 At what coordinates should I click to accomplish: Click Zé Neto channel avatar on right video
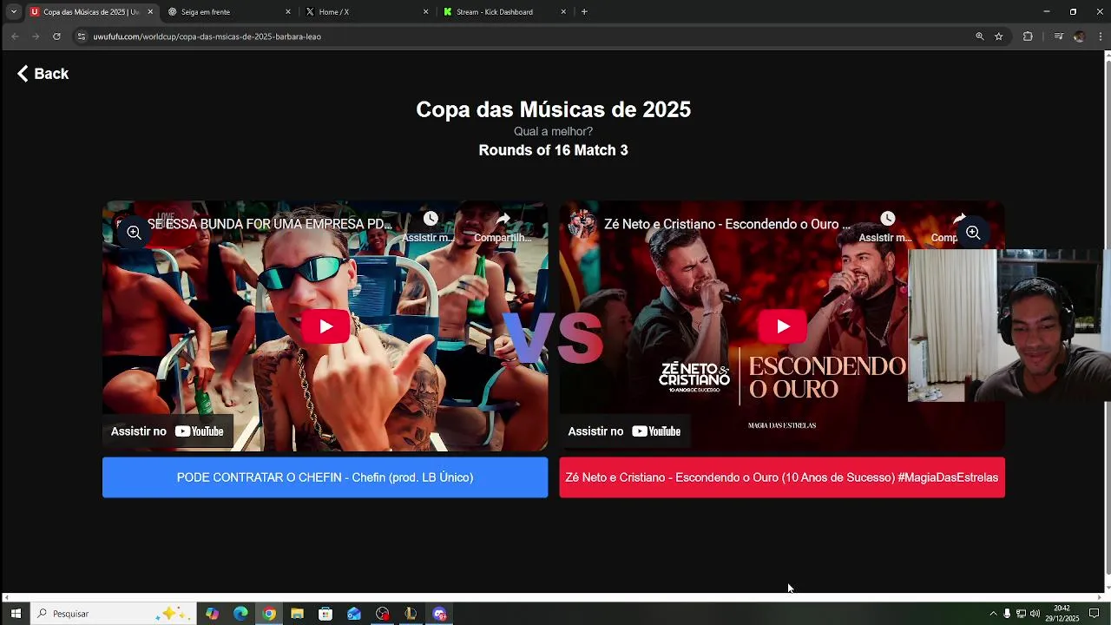582,224
